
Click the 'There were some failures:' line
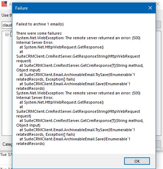(x=39, y=33)
